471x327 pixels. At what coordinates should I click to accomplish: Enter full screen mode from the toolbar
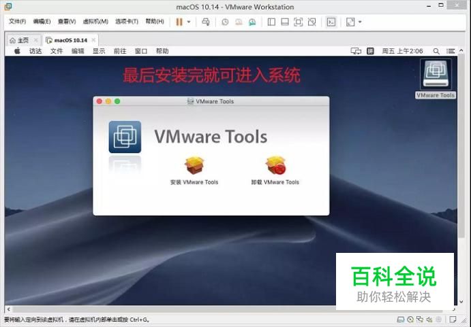298,22
